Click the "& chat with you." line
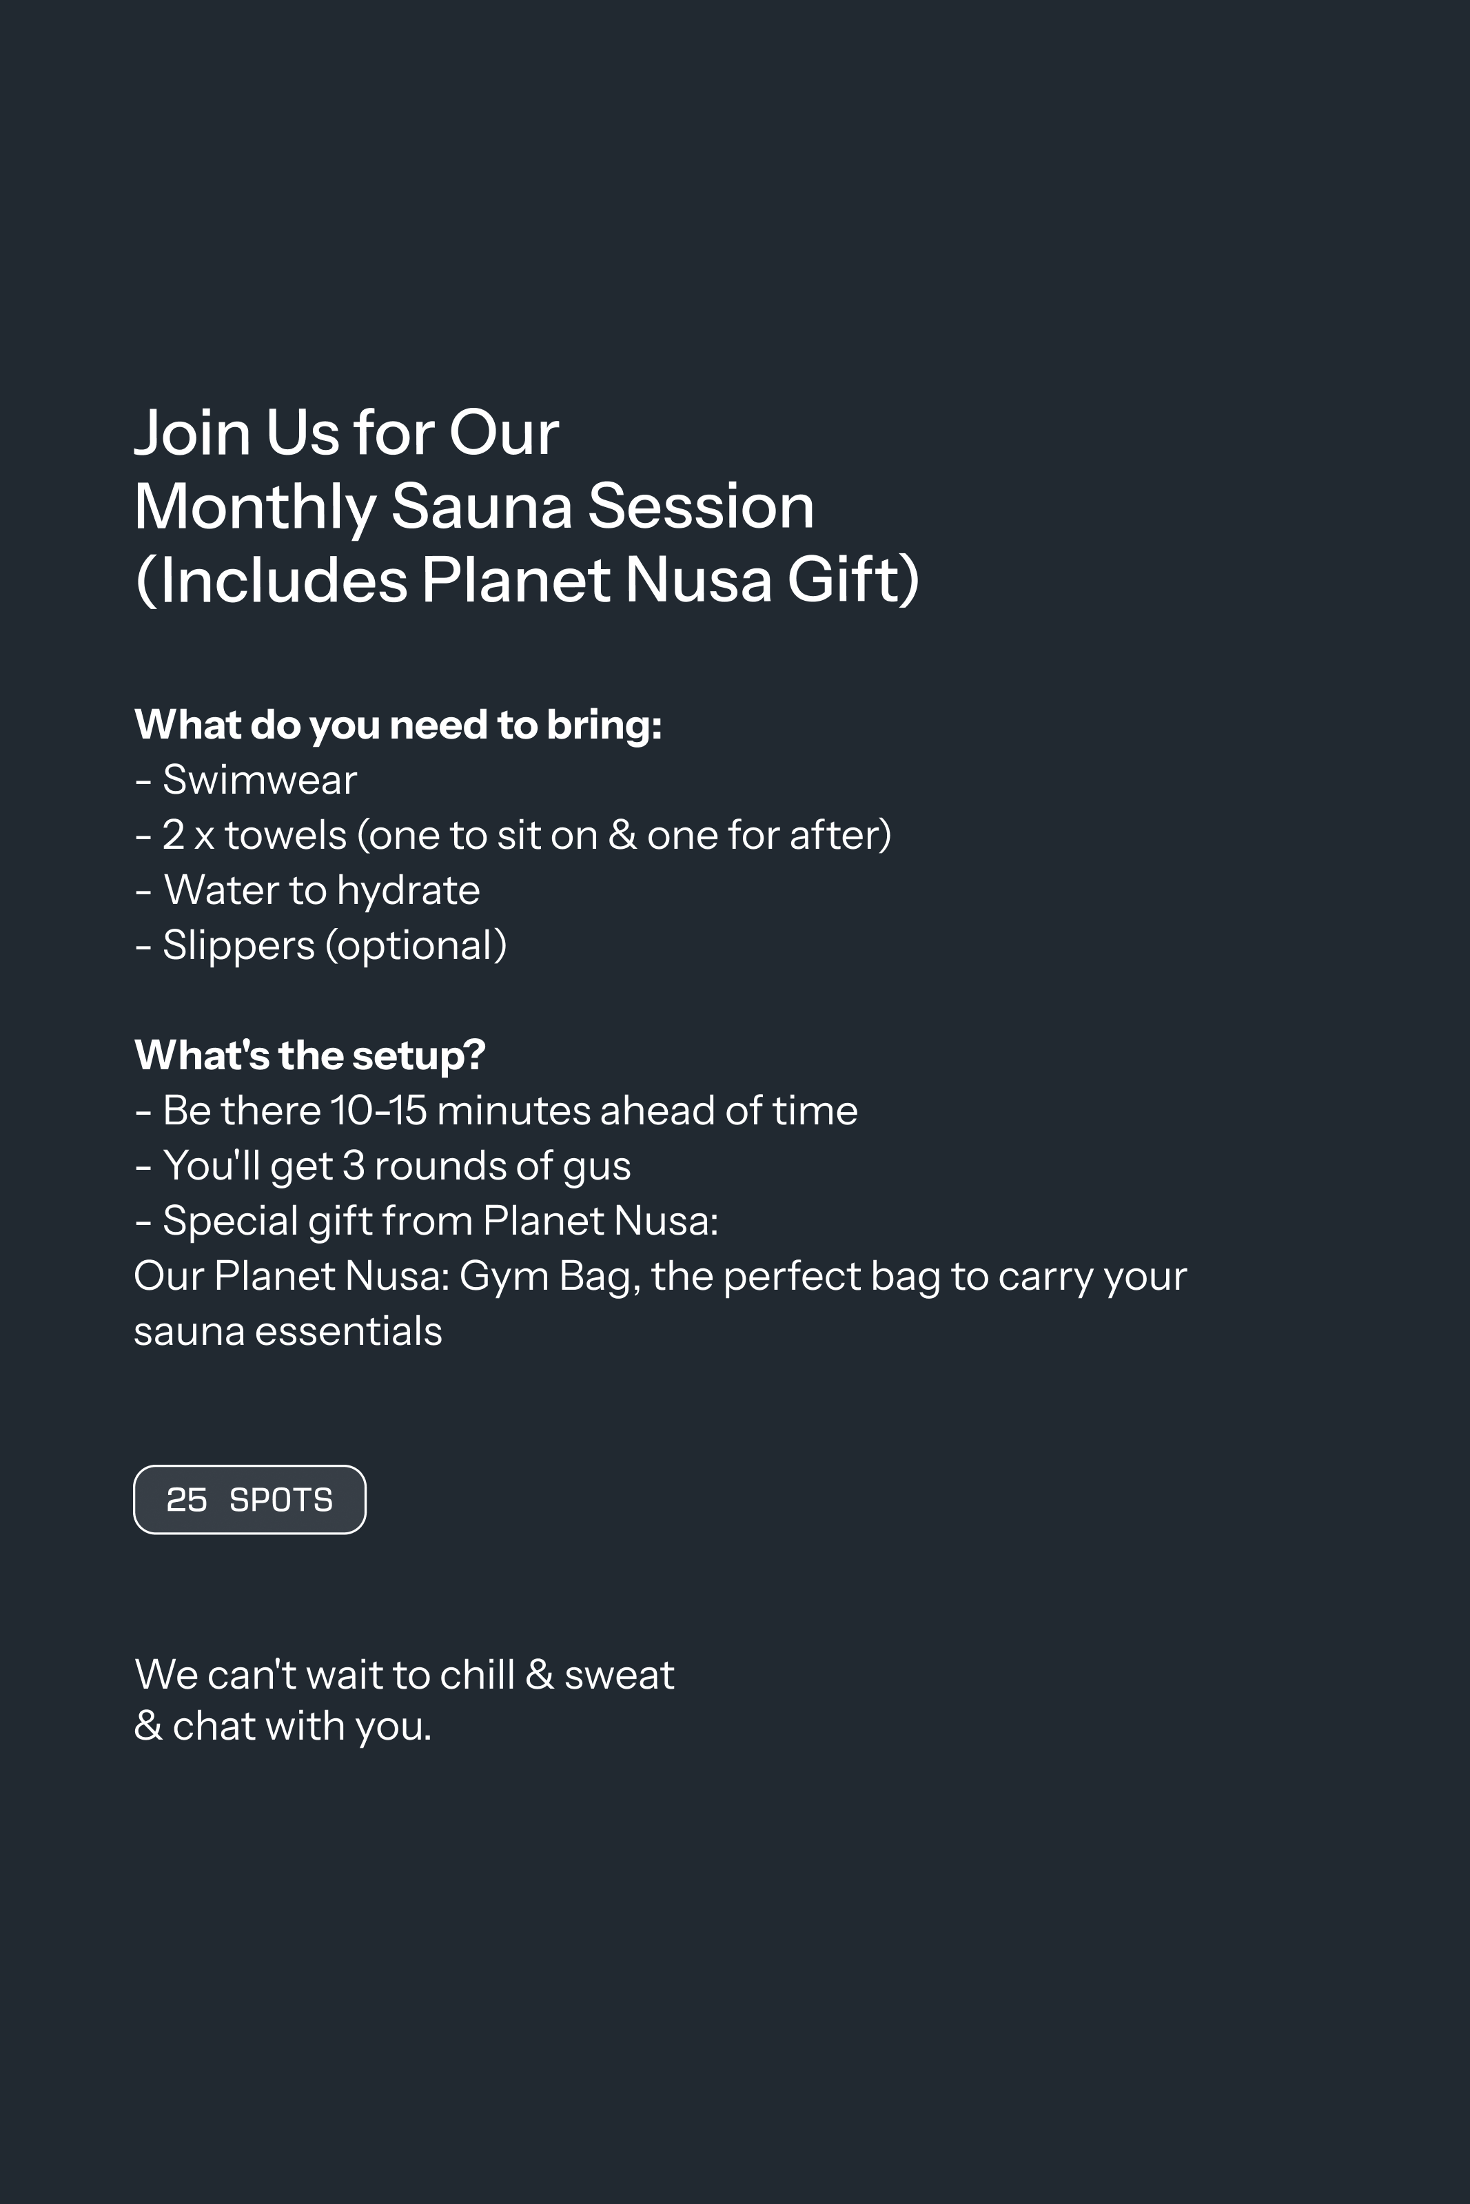 pos(283,1726)
